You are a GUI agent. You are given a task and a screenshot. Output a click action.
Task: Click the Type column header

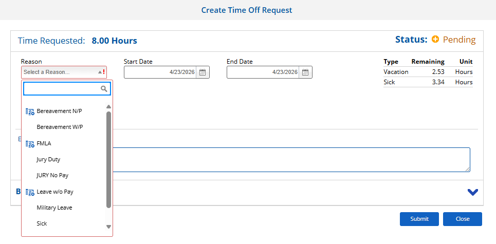[391, 62]
